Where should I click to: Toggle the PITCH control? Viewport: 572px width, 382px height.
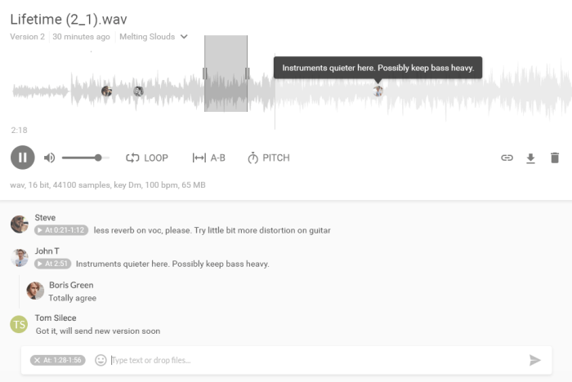click(269, 158)
